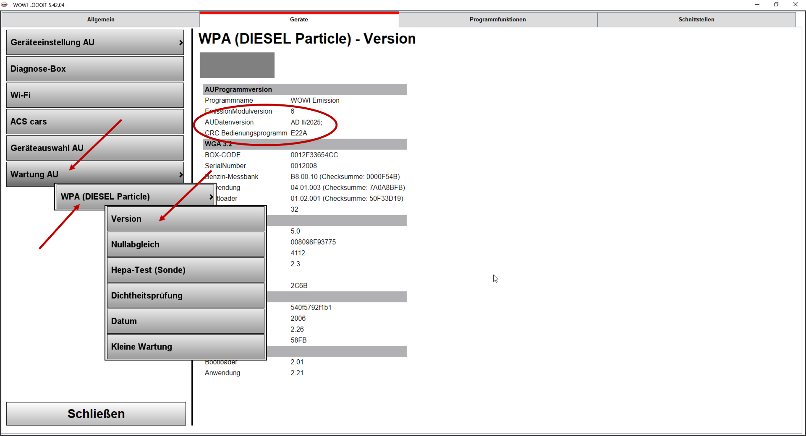Expand the Wartung AU submenu arrow
Screen dimensions: 806x436
point(181,175)
